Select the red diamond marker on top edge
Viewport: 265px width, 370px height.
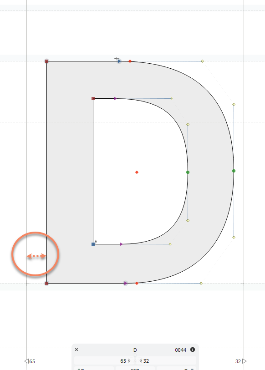point(130,61)
